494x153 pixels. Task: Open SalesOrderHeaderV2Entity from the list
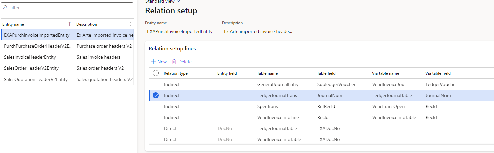pyautogui.click(x=31, y=68)
